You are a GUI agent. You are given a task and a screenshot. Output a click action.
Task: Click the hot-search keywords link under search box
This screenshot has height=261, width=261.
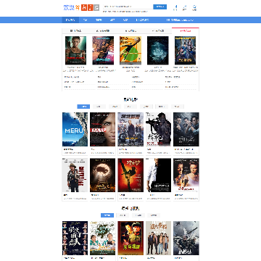tap(125, 12)
